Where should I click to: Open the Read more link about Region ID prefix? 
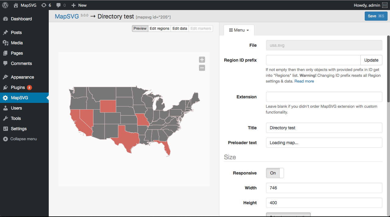304,81
